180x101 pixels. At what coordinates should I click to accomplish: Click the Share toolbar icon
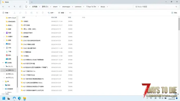(x=37, y=13)
